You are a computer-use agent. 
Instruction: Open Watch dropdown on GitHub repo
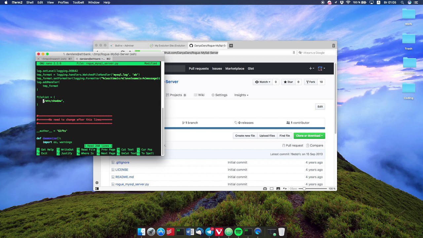tap(263, 82)
